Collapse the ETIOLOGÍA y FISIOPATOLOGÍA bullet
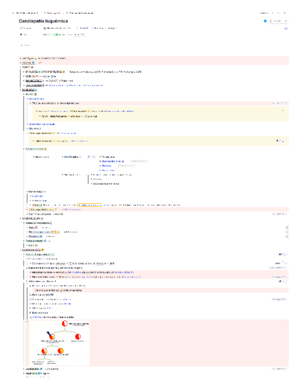The width and height of the screenshot is (299, 387). coord(24,72)
